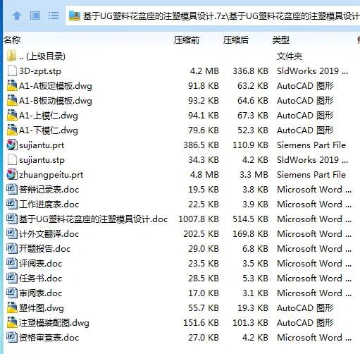This screenshot has width=360, height=354.
Task: Select the file name sujiantu.prt
Action: (42, 145)
